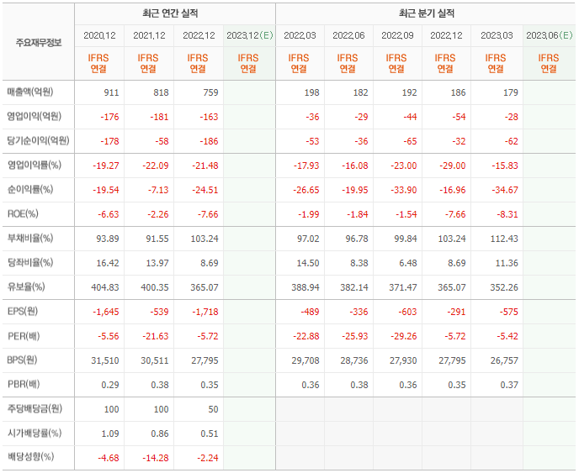Click the 198 quarterly revenue value
Screen dimensions: 579x473
[x=311, y=92]
